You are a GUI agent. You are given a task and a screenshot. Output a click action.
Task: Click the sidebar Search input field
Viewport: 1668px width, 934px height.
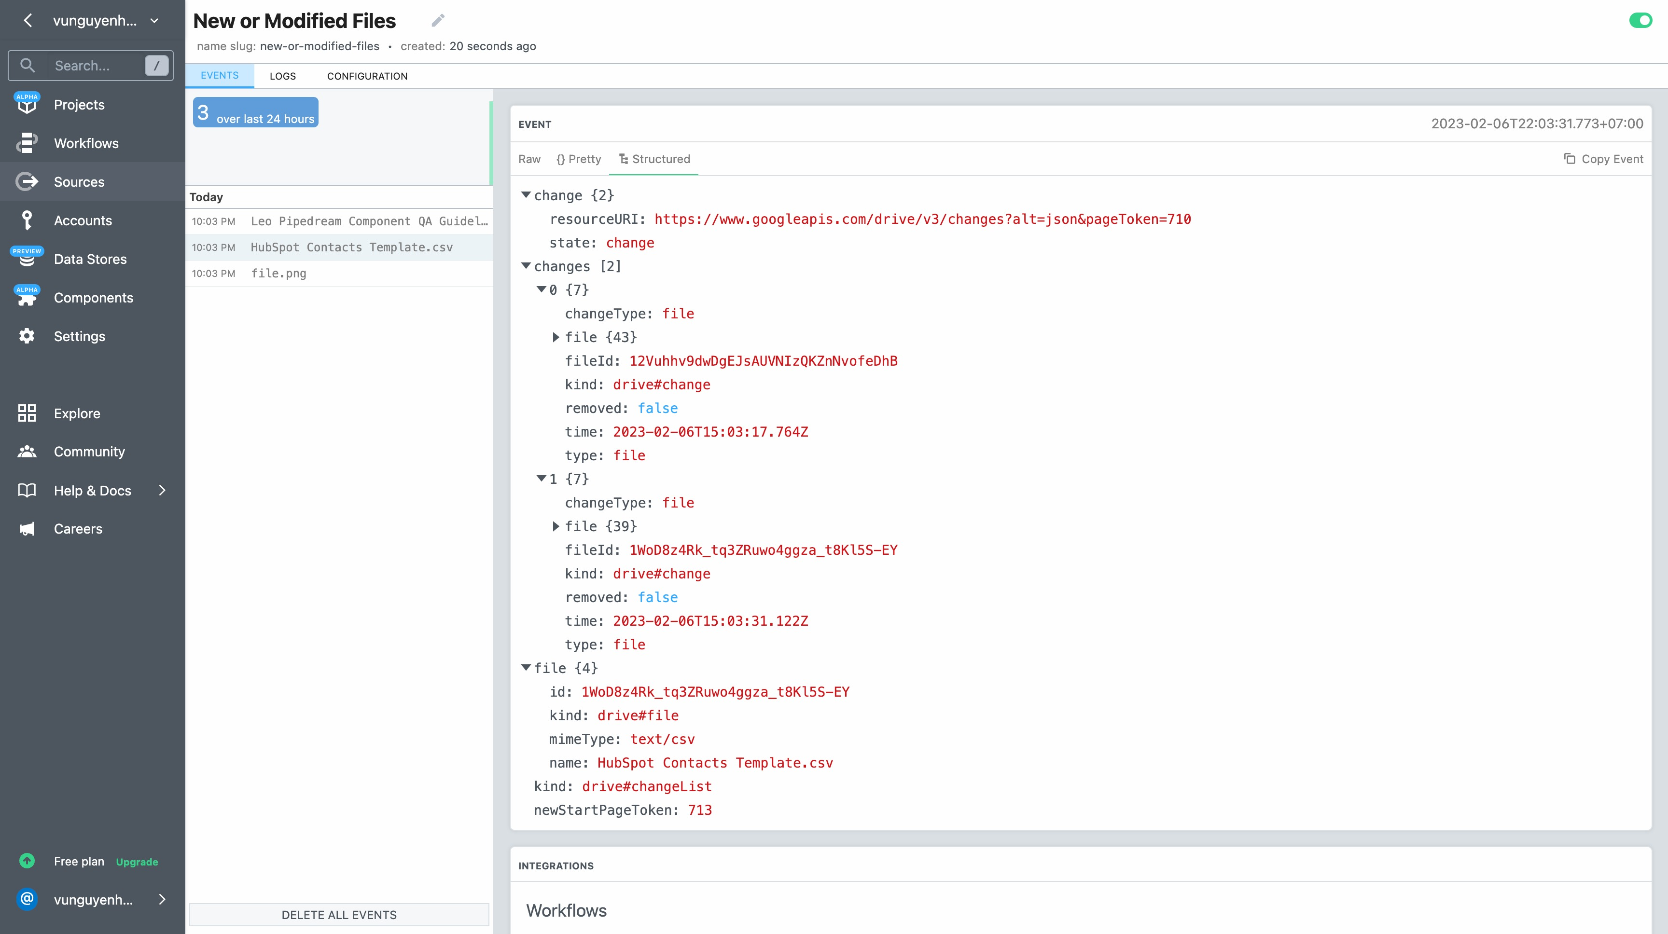point(91,66)
